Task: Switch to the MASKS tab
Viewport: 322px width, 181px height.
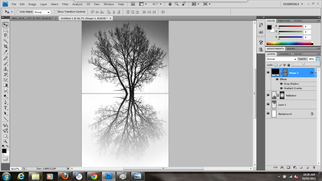Action: pos(291,49)
